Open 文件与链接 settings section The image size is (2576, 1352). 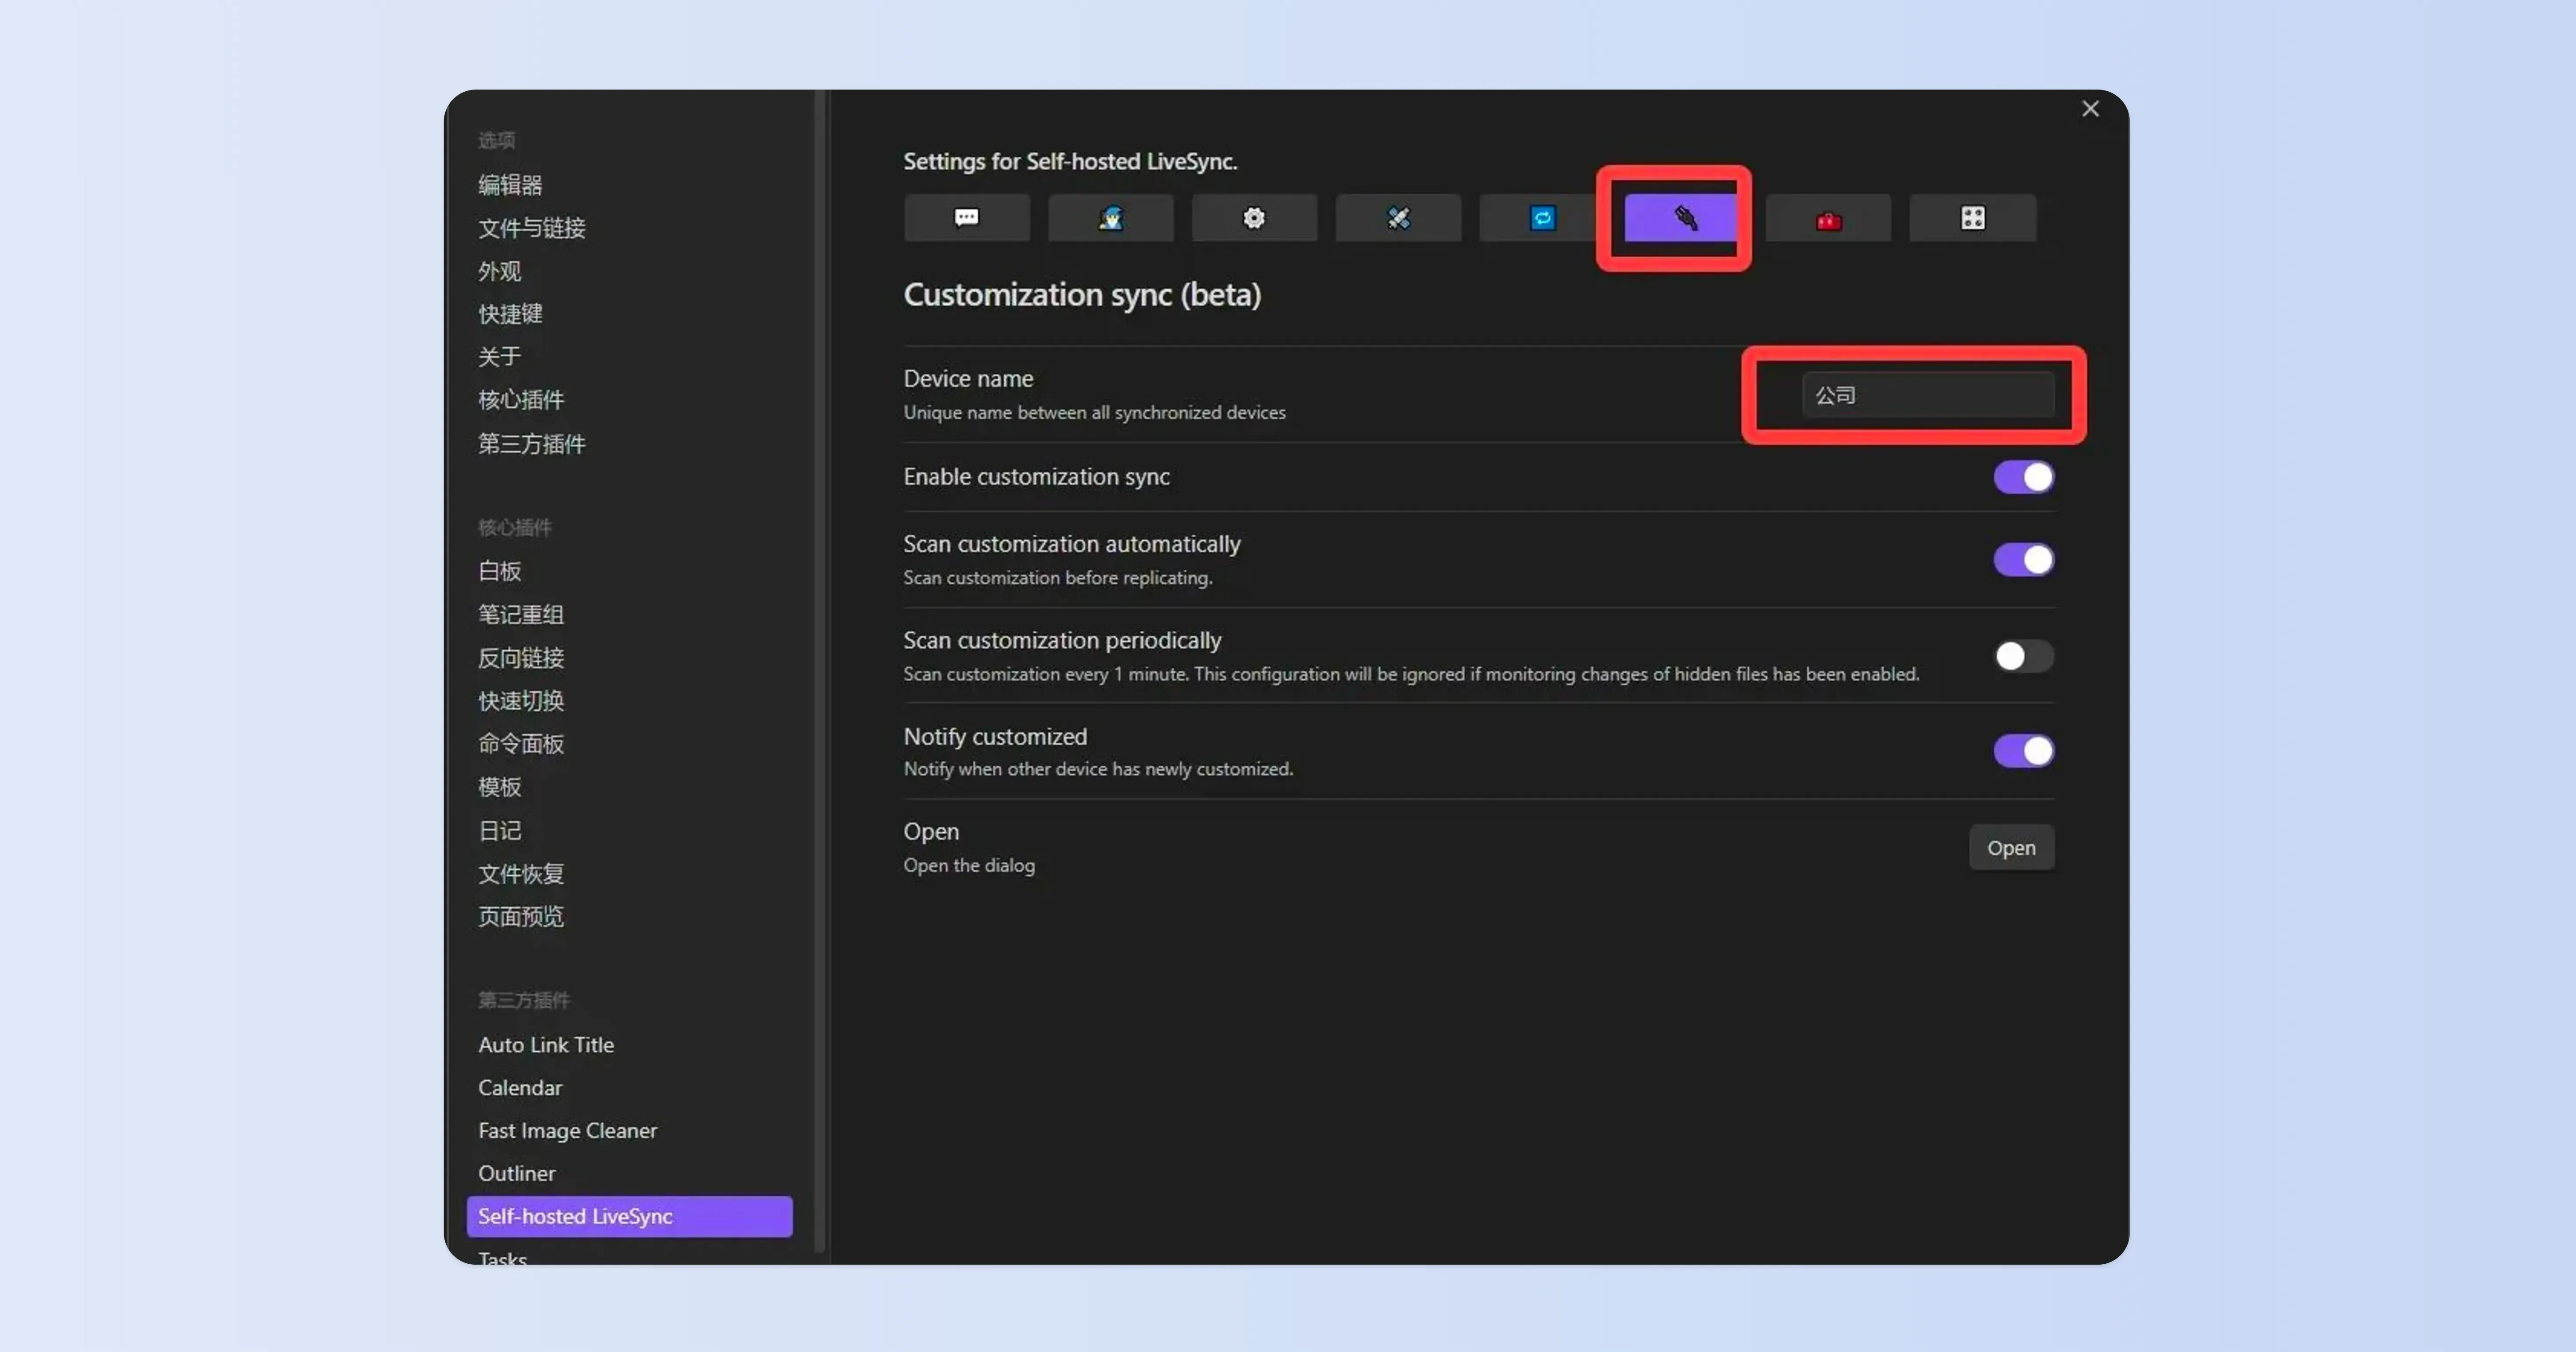(x=531, y=228)
